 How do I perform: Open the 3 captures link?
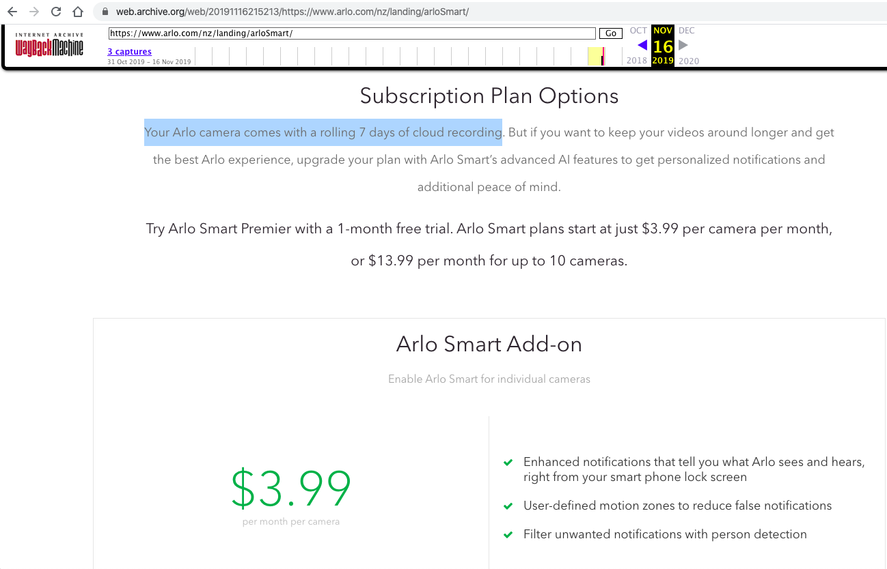point(129,52)
